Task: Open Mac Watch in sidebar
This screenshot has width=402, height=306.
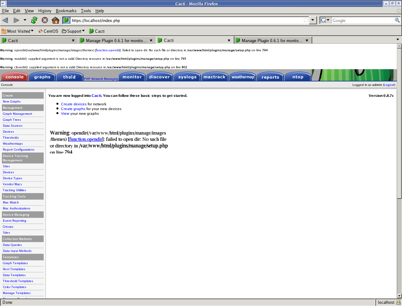Action: coord(11,203)
